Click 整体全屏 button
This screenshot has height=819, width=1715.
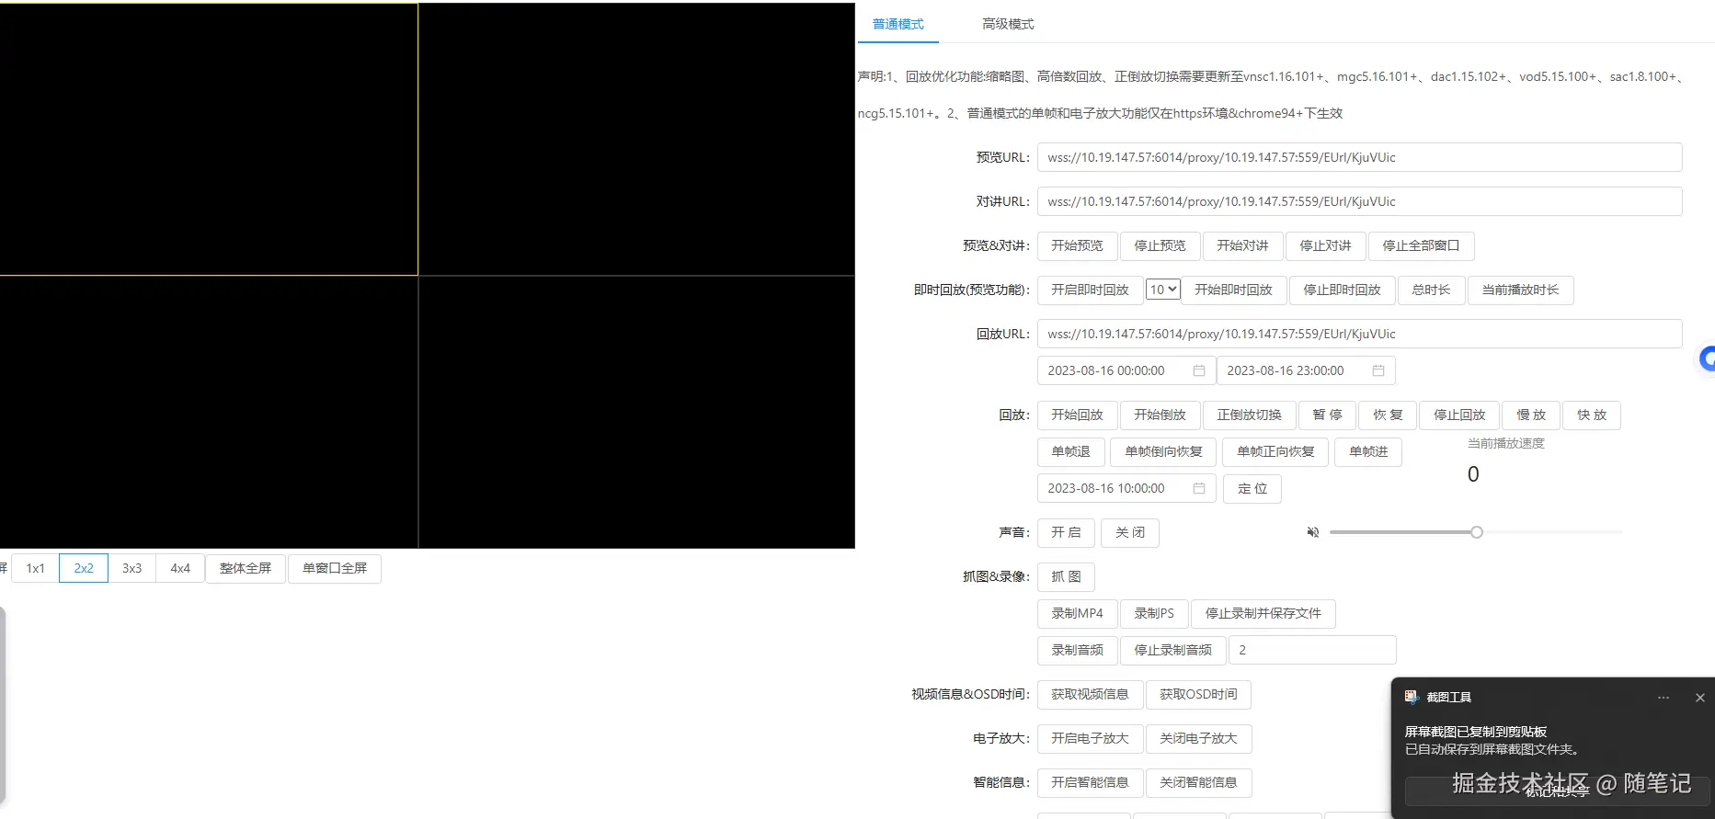[x=246, y=568]
